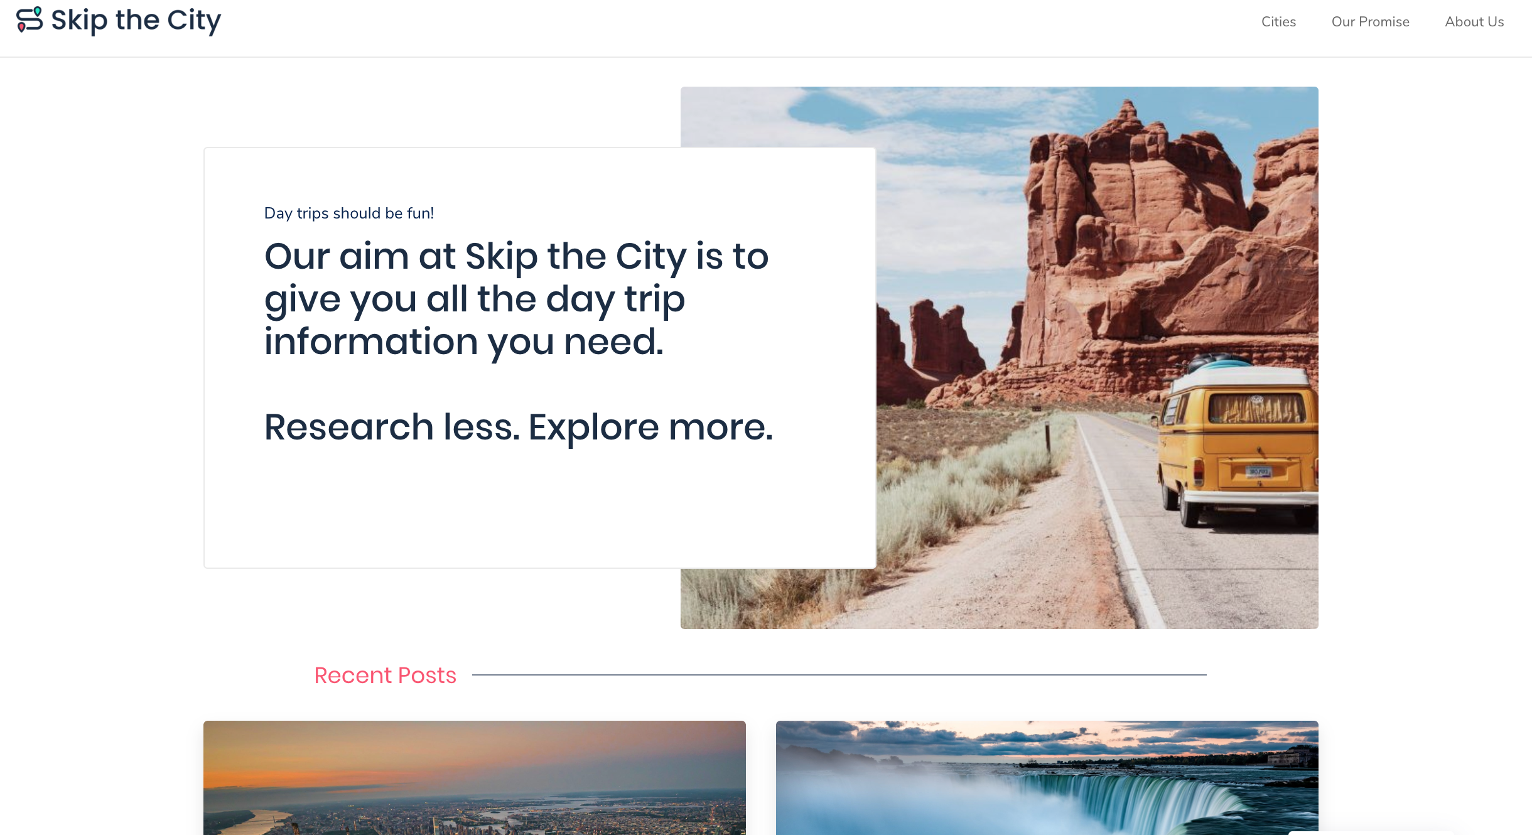Click the desert road hero photo

[1097, 358]
